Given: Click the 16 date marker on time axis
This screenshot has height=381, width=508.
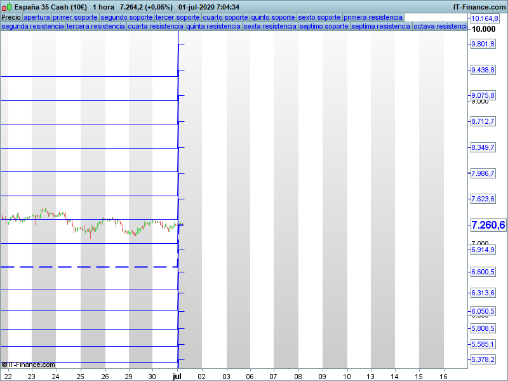Looking at the screenshot, I should point(443,377).
